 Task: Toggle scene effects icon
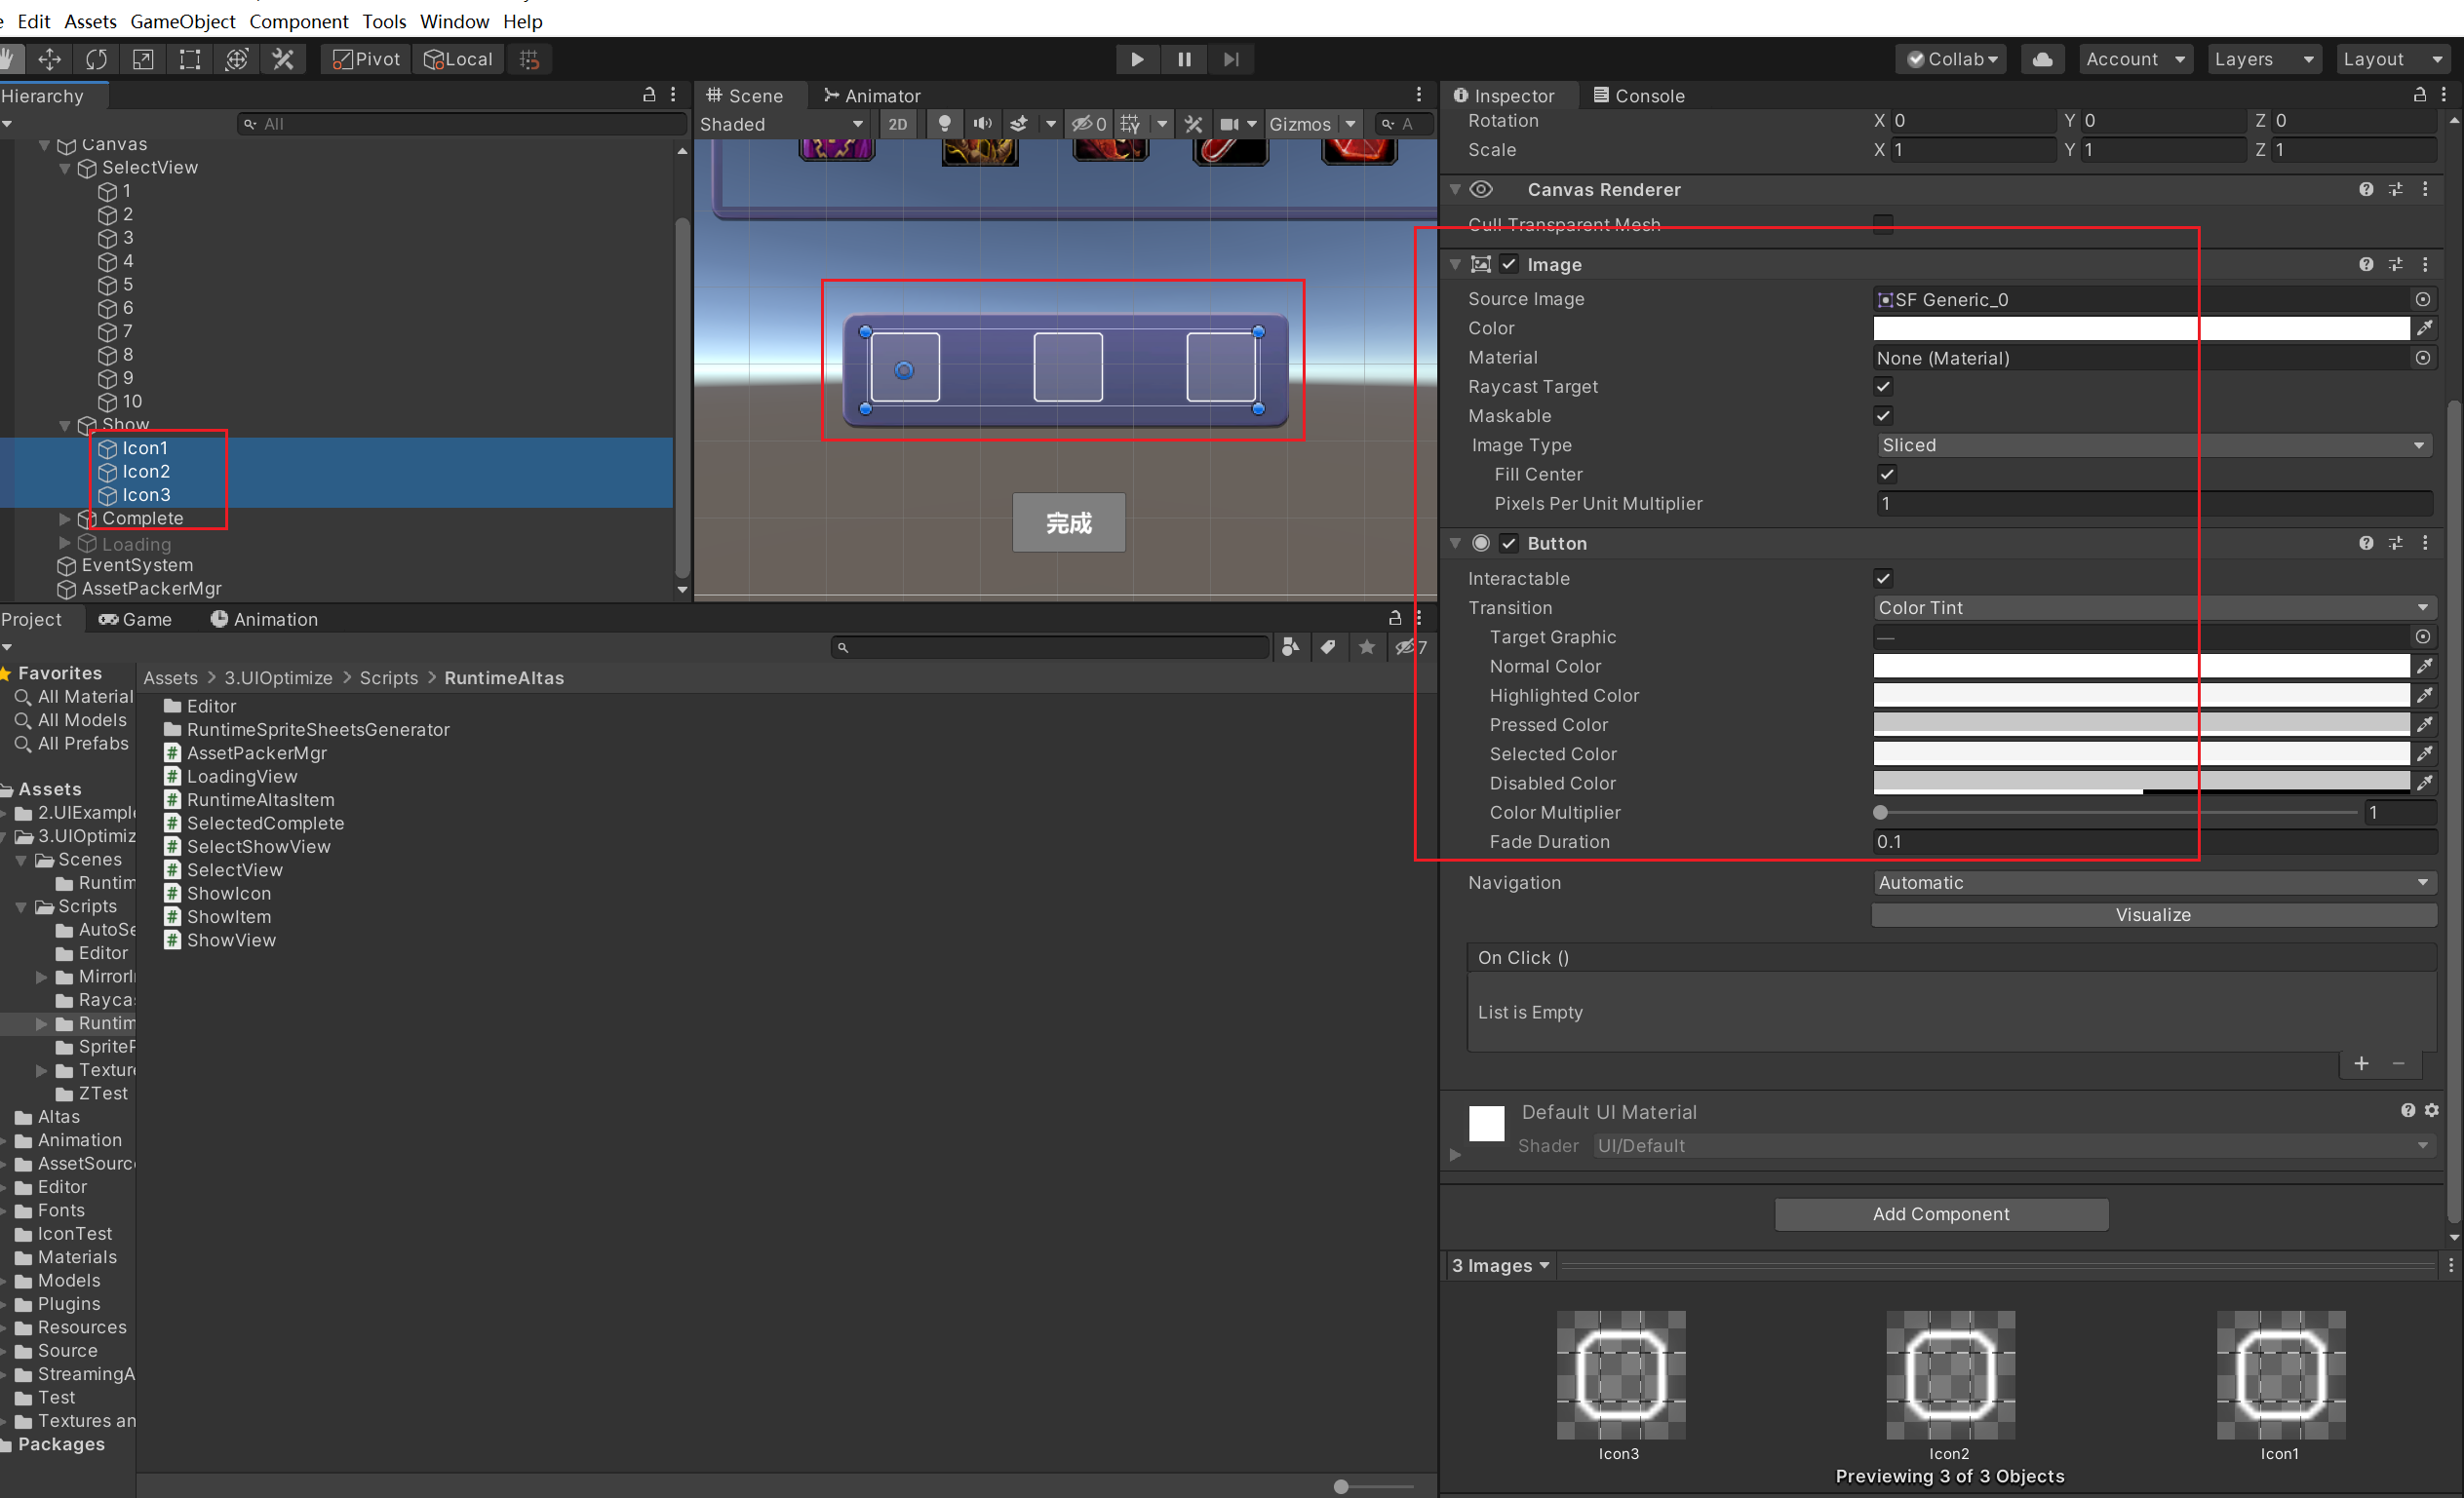(1019, 124)
